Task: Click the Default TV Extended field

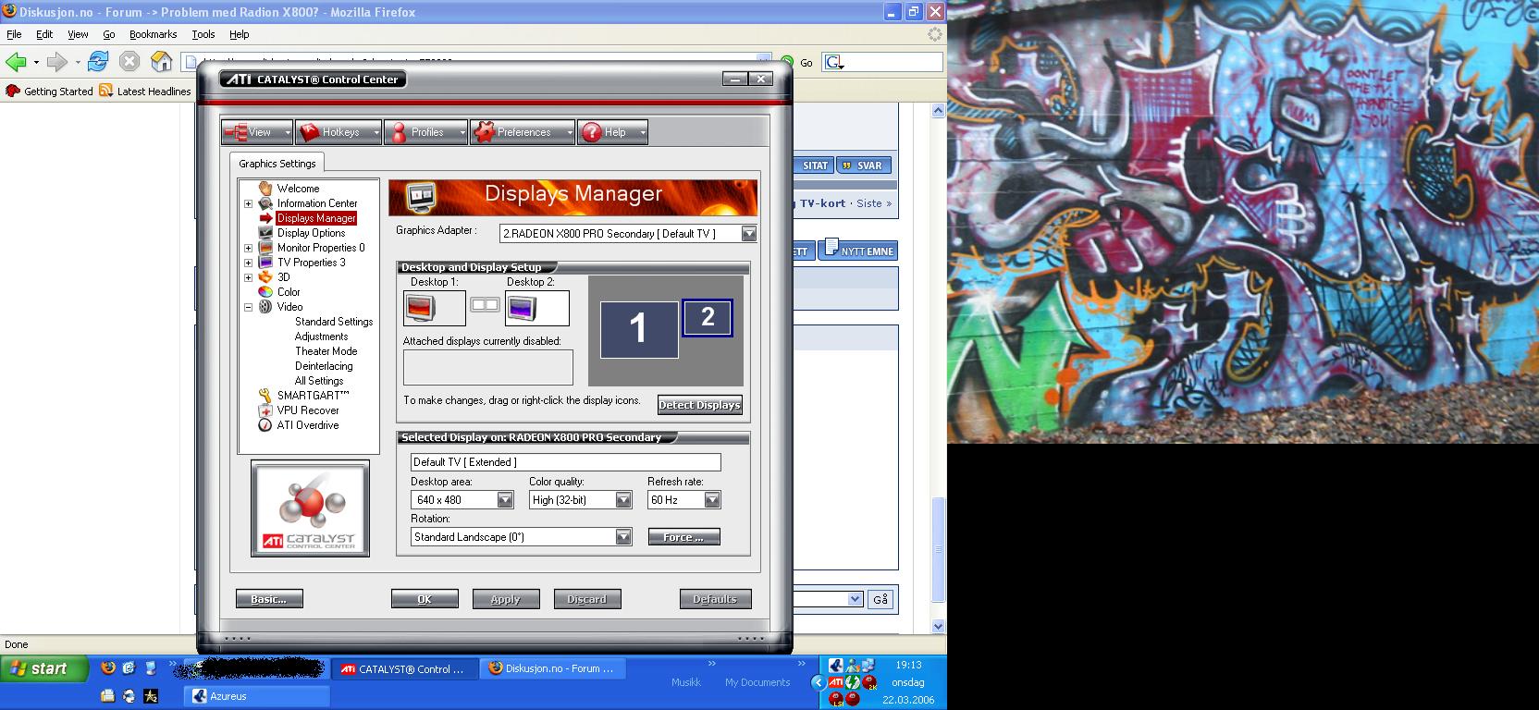Action: (565, 462)
